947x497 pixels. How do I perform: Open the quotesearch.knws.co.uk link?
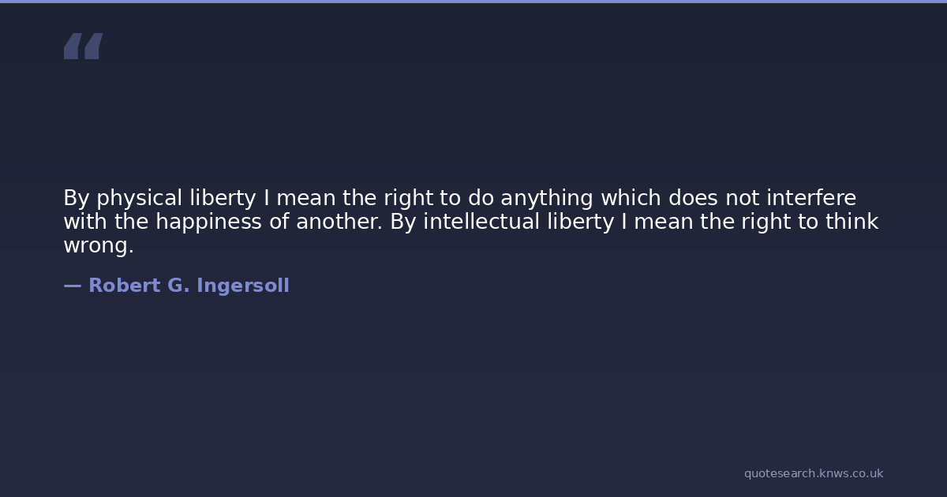coord(813,473)
